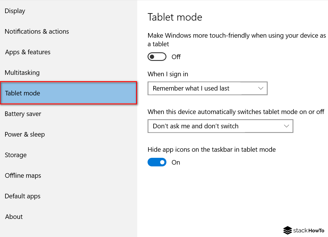Image resolution: width=328 pixels, height=237 pixels.
Task: Open the 'When I sign in' dropdown
Action: point(207,88)
